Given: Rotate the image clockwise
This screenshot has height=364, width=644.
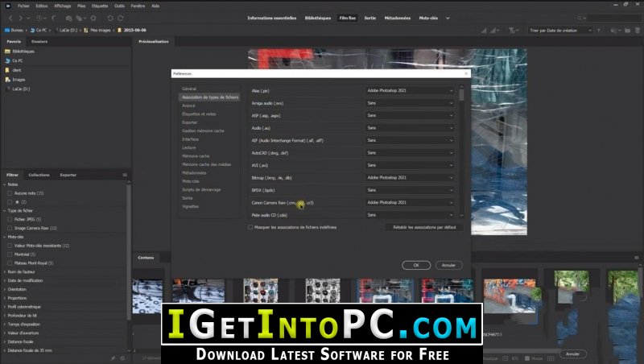Looking at the screenshot, I should [x=121, y=18].
